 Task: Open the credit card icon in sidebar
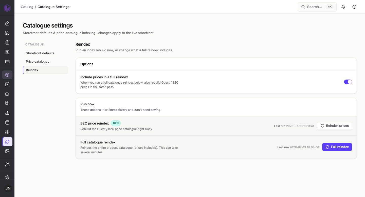(7, 62)
